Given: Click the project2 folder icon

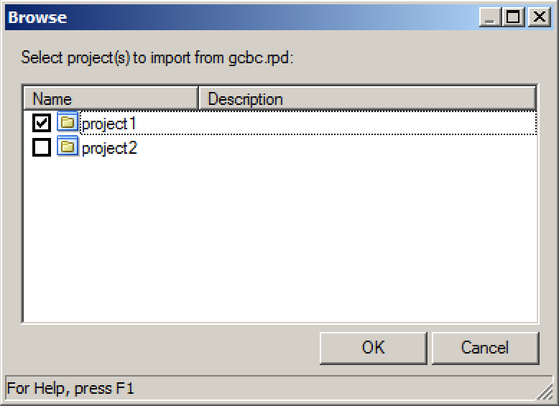Looking at the screenshot, I should (x=68, y=147).
